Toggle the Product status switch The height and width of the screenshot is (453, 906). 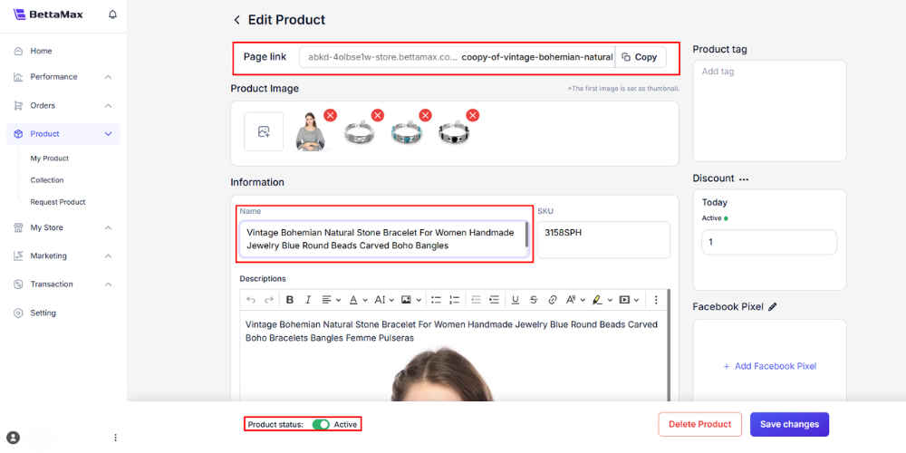(x=321, y=424)
